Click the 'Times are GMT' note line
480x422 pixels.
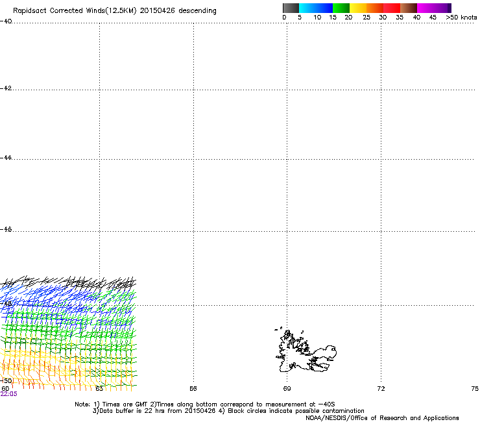[205, 404]
